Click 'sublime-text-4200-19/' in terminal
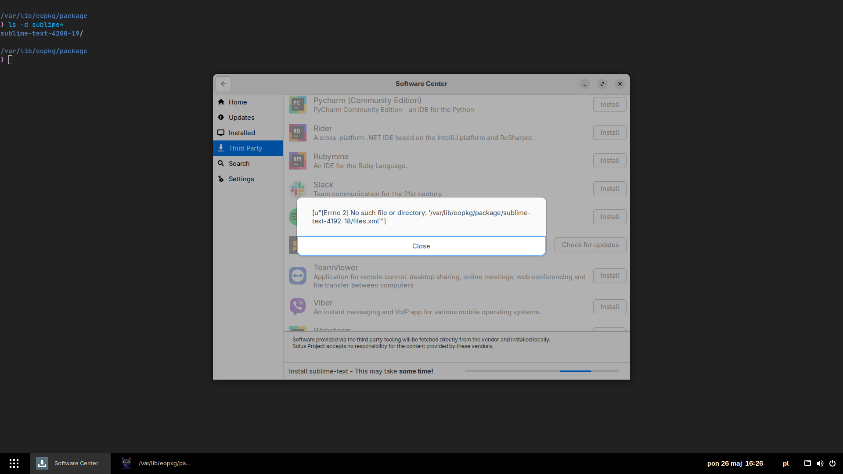 (x=42, y=33)
